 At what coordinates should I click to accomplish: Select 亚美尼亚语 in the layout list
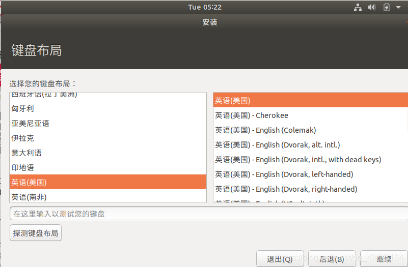tap(108, 124)
